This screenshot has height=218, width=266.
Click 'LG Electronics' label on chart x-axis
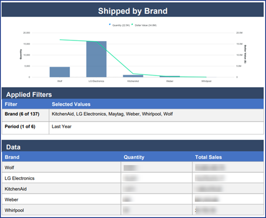coord(96,81)
